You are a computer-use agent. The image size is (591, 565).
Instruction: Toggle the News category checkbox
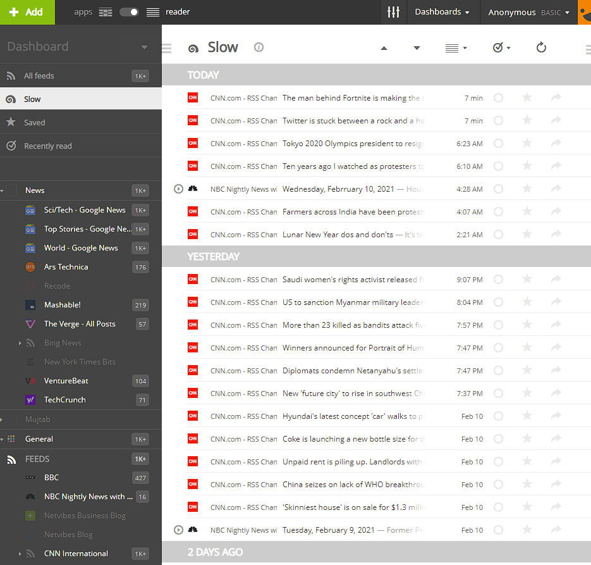(11, 190)
